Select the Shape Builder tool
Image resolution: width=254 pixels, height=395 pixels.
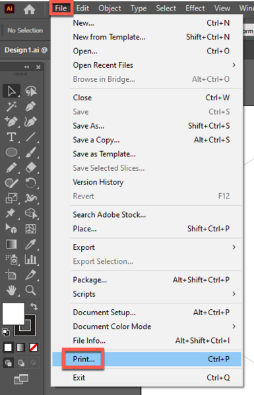[x=31, y=214]
